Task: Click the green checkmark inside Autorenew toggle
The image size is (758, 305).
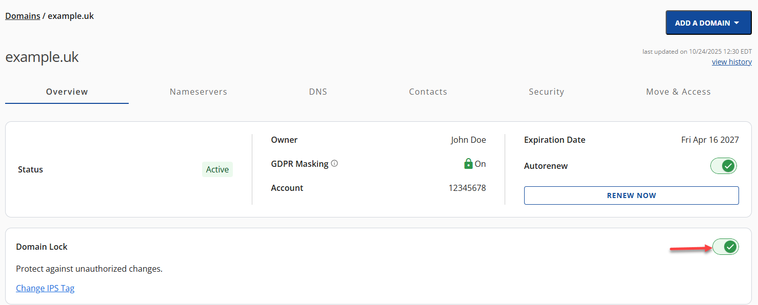Action: [728, 166]
